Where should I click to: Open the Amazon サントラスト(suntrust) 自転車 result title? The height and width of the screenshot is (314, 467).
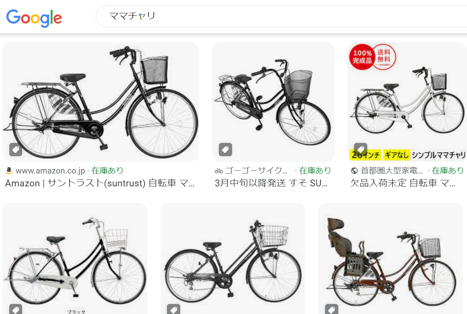pos(100,183)
